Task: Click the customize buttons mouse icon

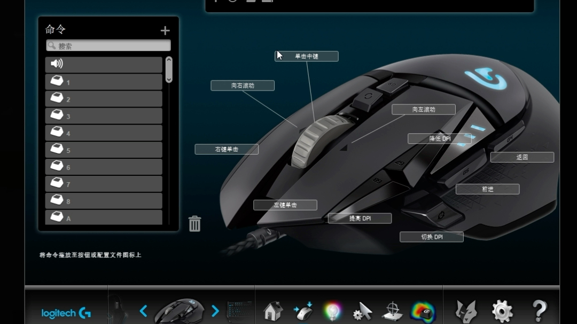Action: tap(303, 312)
